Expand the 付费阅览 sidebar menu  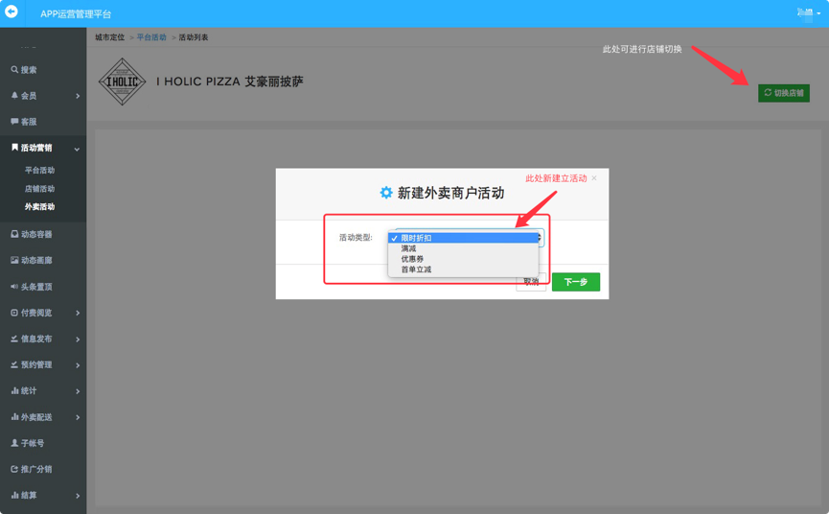tap(43, 313)
